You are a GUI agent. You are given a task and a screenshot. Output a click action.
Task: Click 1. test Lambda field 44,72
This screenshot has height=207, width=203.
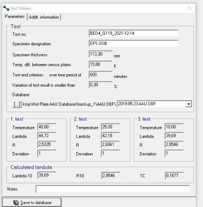tap(47, 136)
